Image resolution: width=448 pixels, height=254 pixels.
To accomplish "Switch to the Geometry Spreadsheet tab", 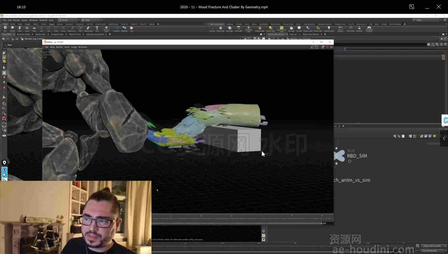I will 95,34.
